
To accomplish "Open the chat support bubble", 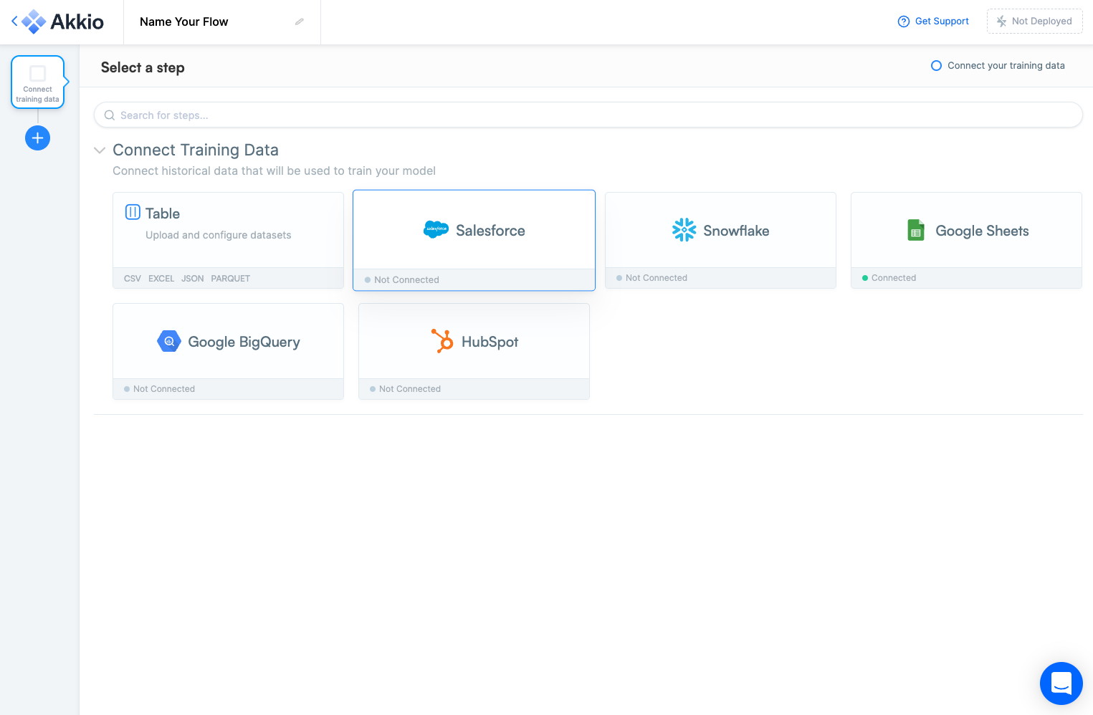I will point(1061,683).
